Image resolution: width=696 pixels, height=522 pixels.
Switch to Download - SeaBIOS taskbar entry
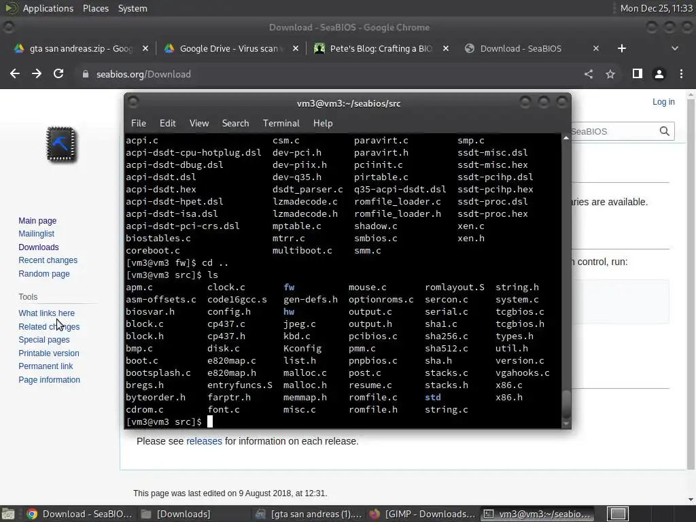79,514
